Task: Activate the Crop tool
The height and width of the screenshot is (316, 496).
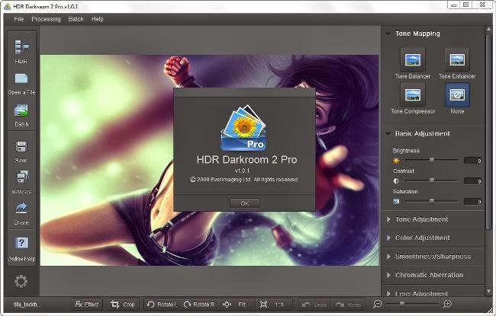Action: pyautogui.click(x=123, y=305)
